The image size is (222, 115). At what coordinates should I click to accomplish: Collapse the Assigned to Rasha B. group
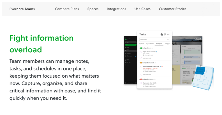click(139, 63)
